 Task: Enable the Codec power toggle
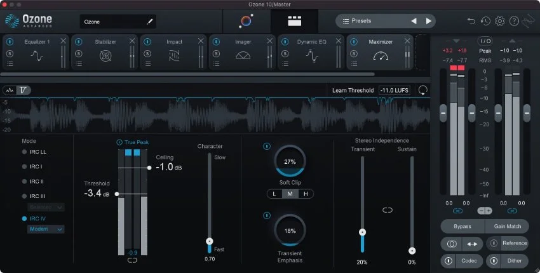[448, 260]
